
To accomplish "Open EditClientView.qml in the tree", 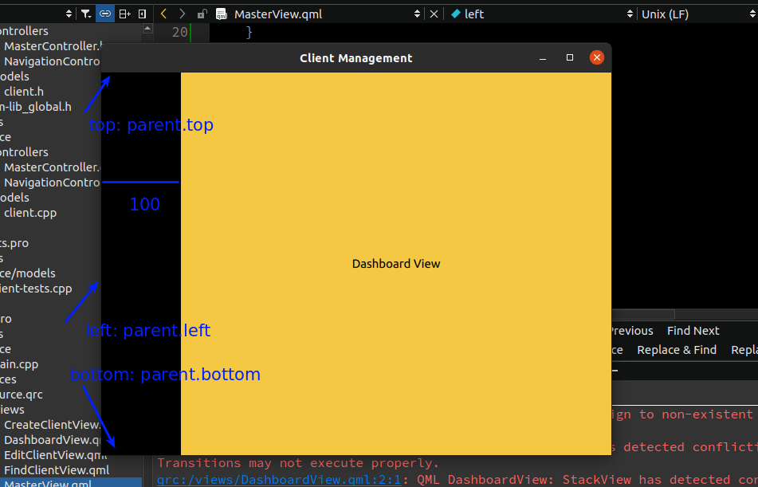I will coord(56,455).
